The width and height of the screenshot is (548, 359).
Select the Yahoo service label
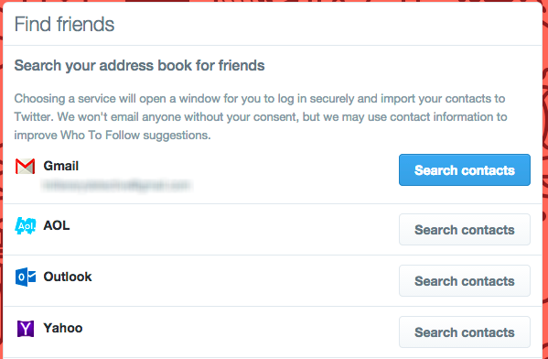(63, 328)
